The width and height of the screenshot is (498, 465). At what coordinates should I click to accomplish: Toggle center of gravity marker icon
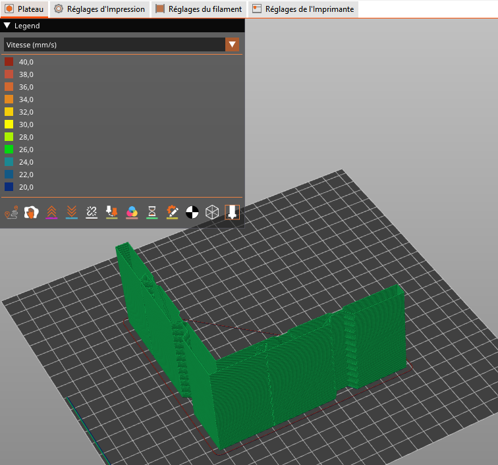click(192, 212)
